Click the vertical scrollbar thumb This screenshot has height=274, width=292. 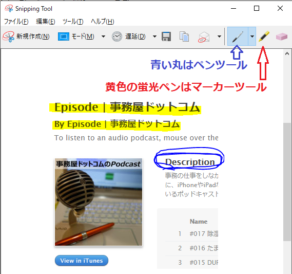(x=286, y=182)
